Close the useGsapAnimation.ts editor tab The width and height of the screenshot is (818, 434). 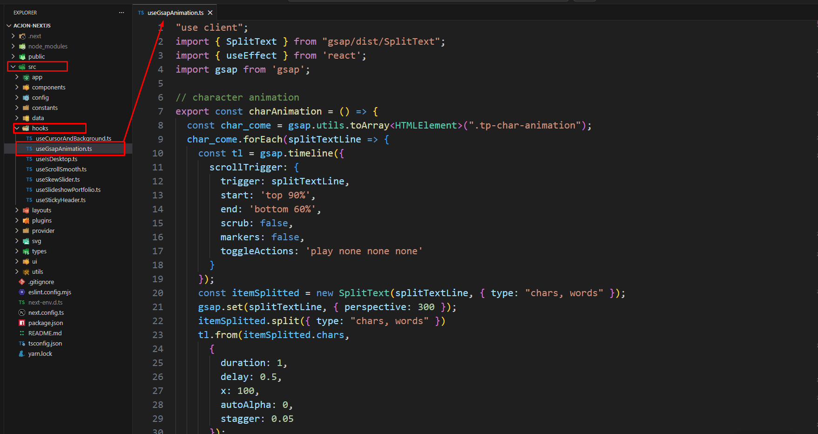pos(210,13)
